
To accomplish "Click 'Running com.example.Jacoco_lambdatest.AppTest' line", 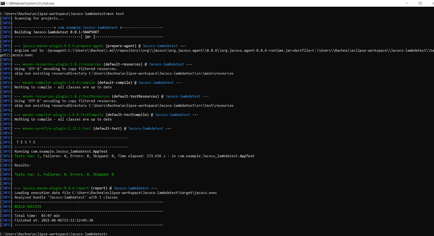I will pos(61,151).
